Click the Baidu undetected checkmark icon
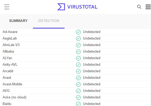The height and width of the screenshot is (106, 151). [78, 104]
